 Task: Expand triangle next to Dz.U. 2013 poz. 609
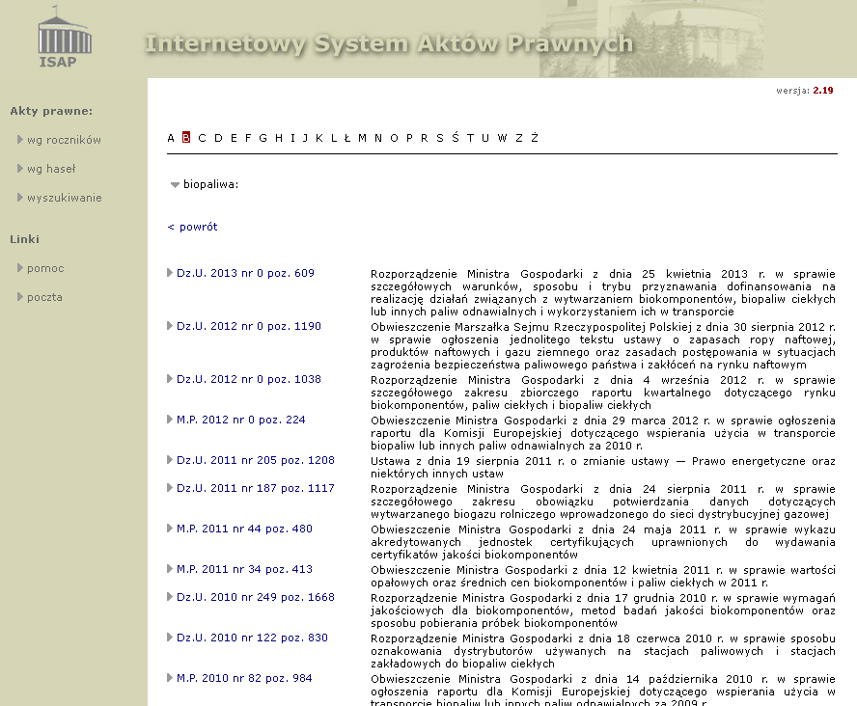[x=170, y=272]
